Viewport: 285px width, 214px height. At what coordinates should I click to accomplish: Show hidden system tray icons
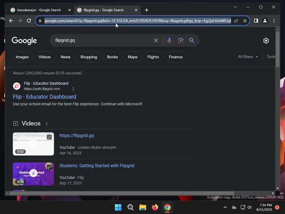tap(225, 207)
